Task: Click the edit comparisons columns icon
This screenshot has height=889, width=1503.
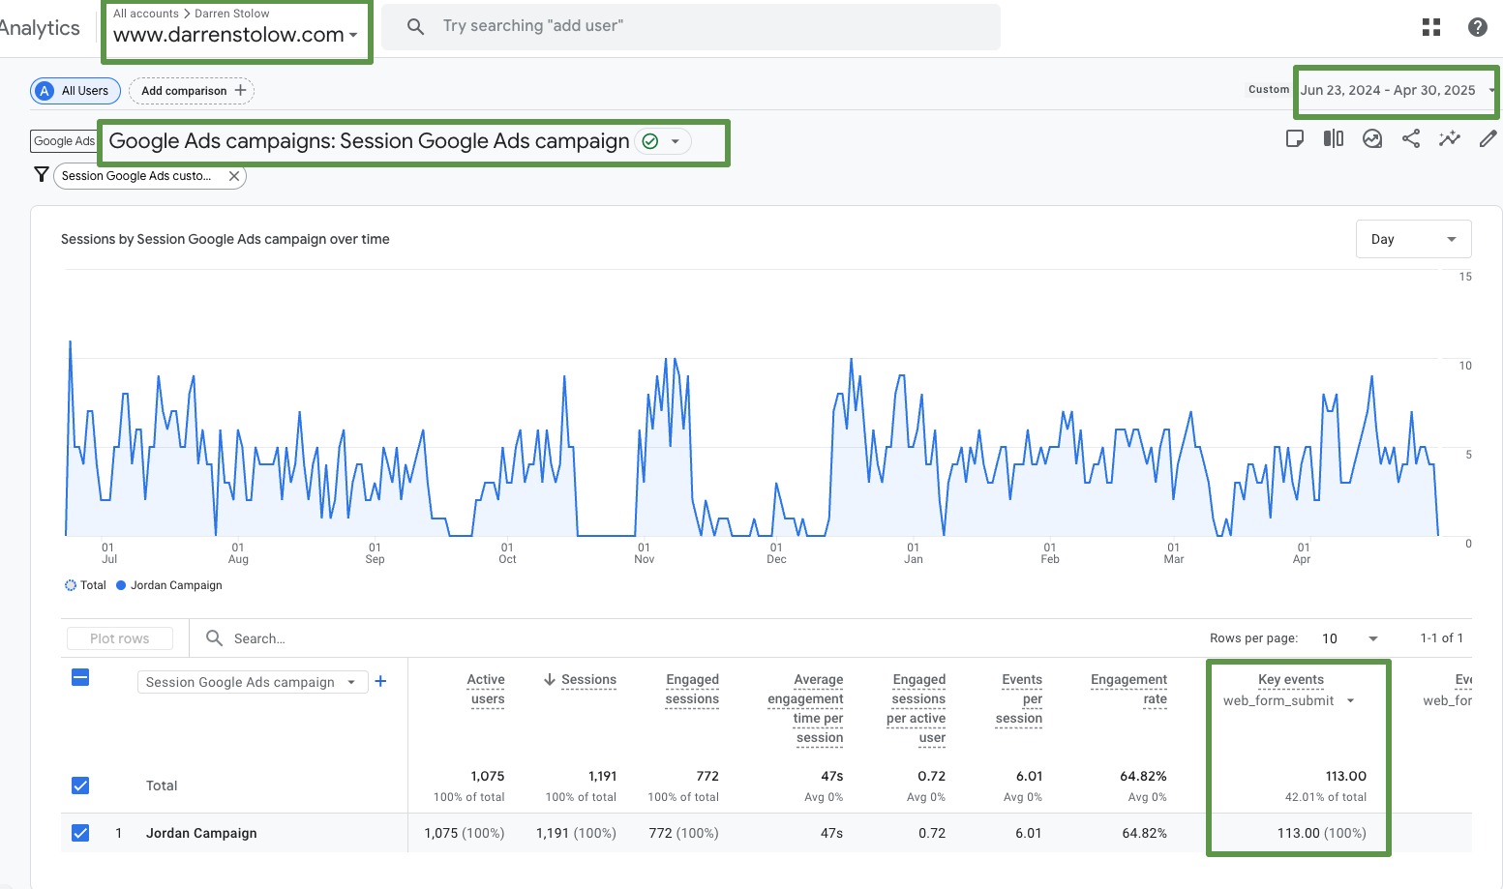Action: click(1334, 138)
